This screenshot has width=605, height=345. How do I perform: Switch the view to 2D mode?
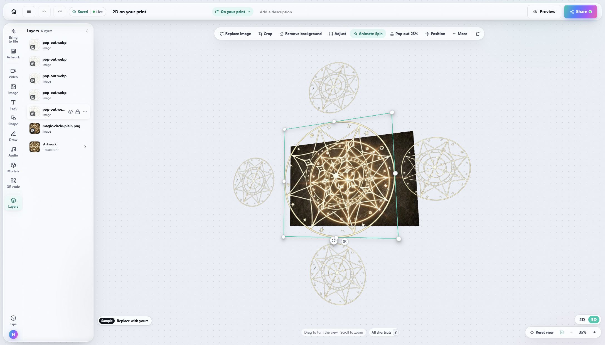[582, 319]
